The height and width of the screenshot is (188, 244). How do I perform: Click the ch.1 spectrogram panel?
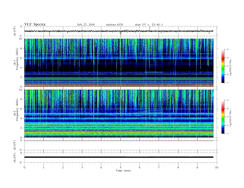tap(119, 63)
